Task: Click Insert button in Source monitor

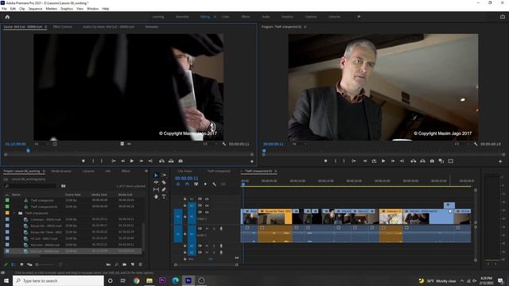Action: [x=161, y=160]
